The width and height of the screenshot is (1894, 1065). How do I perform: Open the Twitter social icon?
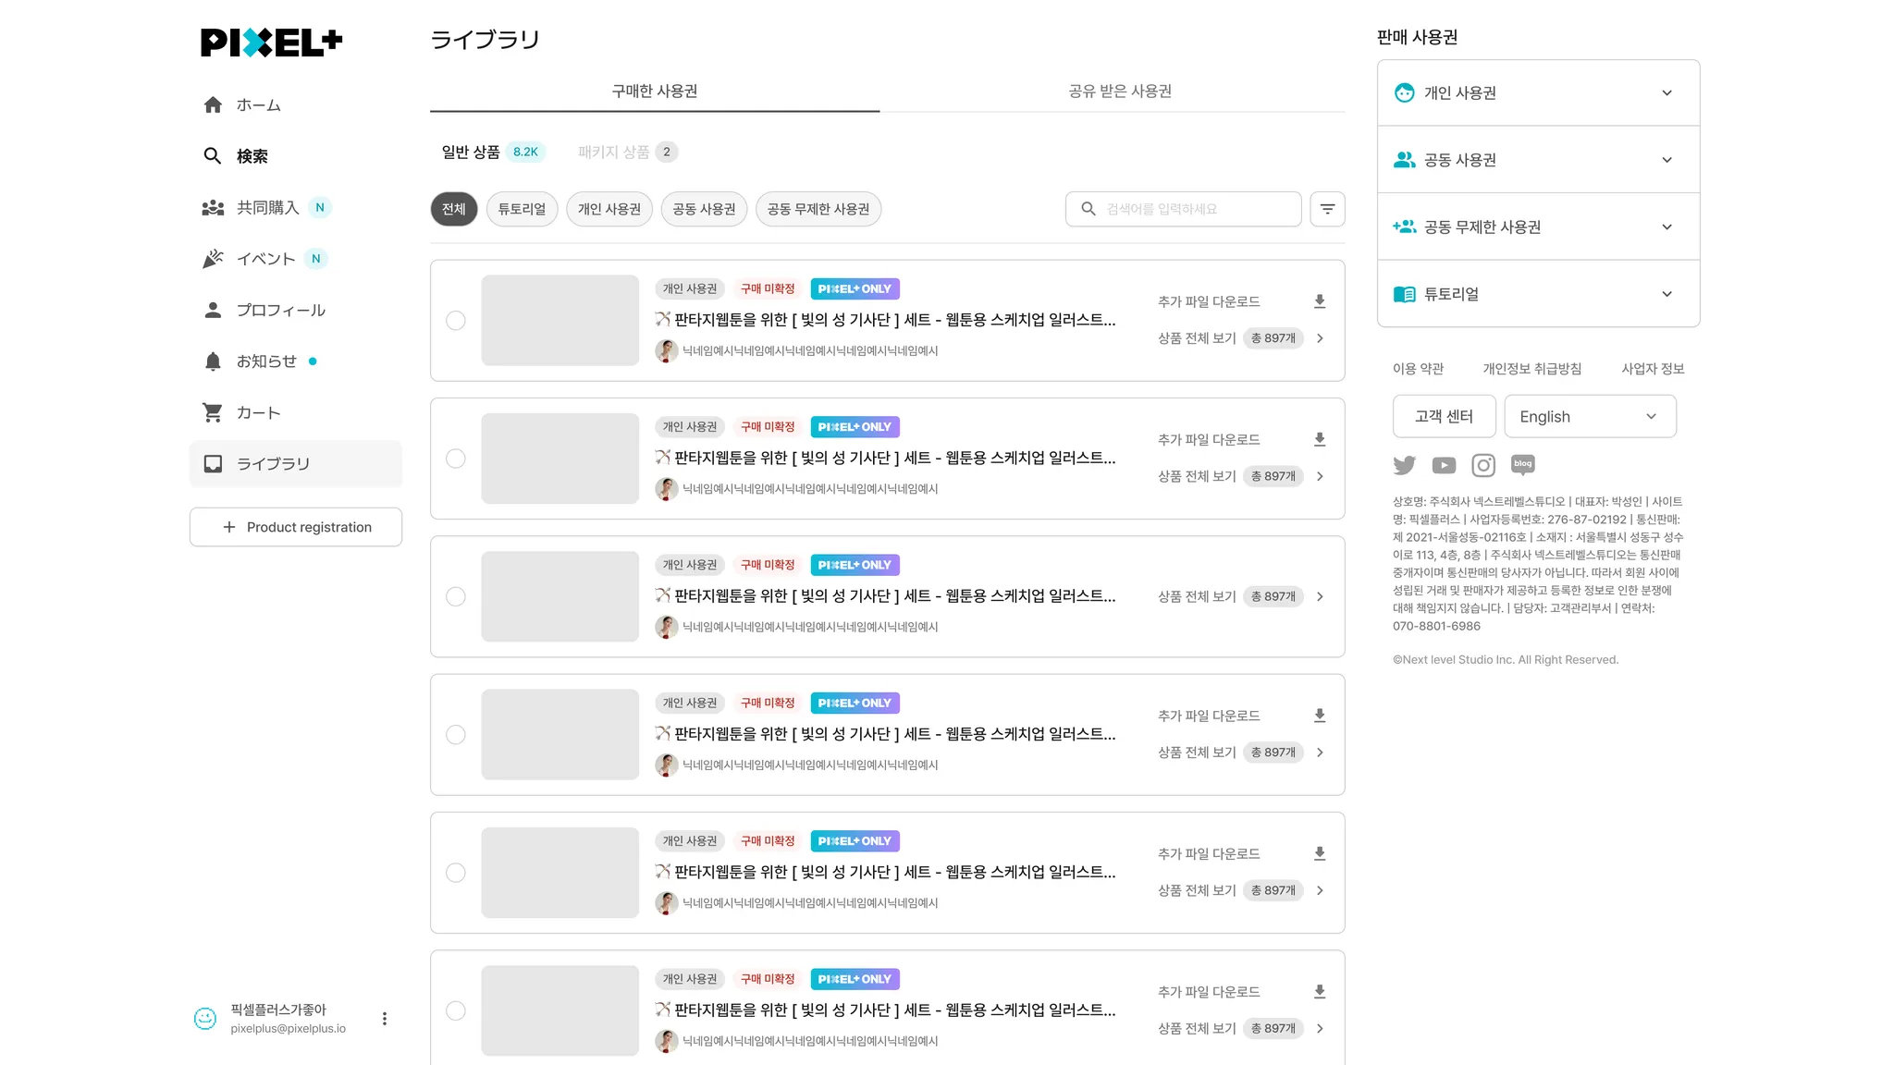point(1404,465)
